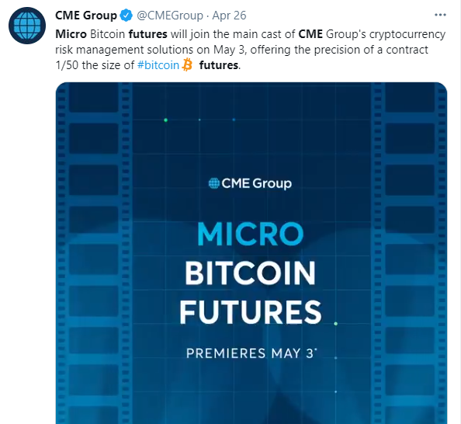This screenshot has width=461, height=424.
Task: Click the CME Group logo in the image
Action: [250, 183]
